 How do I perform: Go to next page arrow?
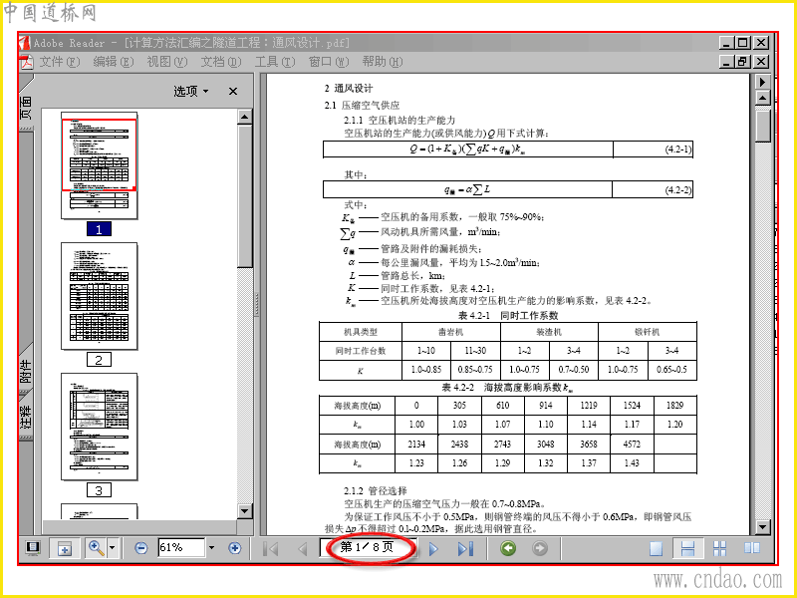coord(433,549)
